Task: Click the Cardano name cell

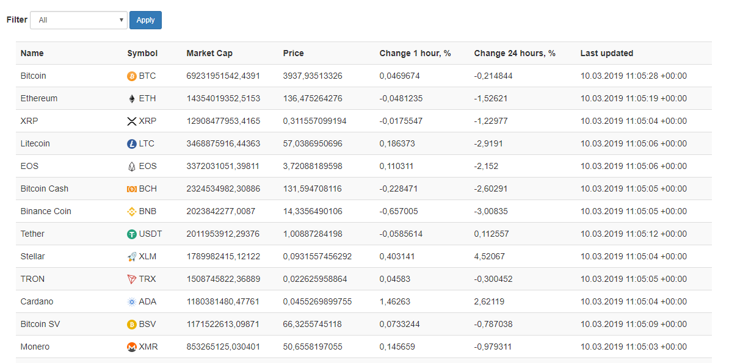Action: coord(37,301)
